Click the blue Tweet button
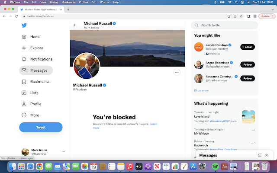The height and width of the screenshot is (173, 277). tap(41, 127)
